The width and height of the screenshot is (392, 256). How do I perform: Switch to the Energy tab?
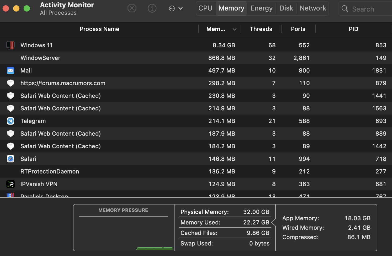tap(261, 8)
